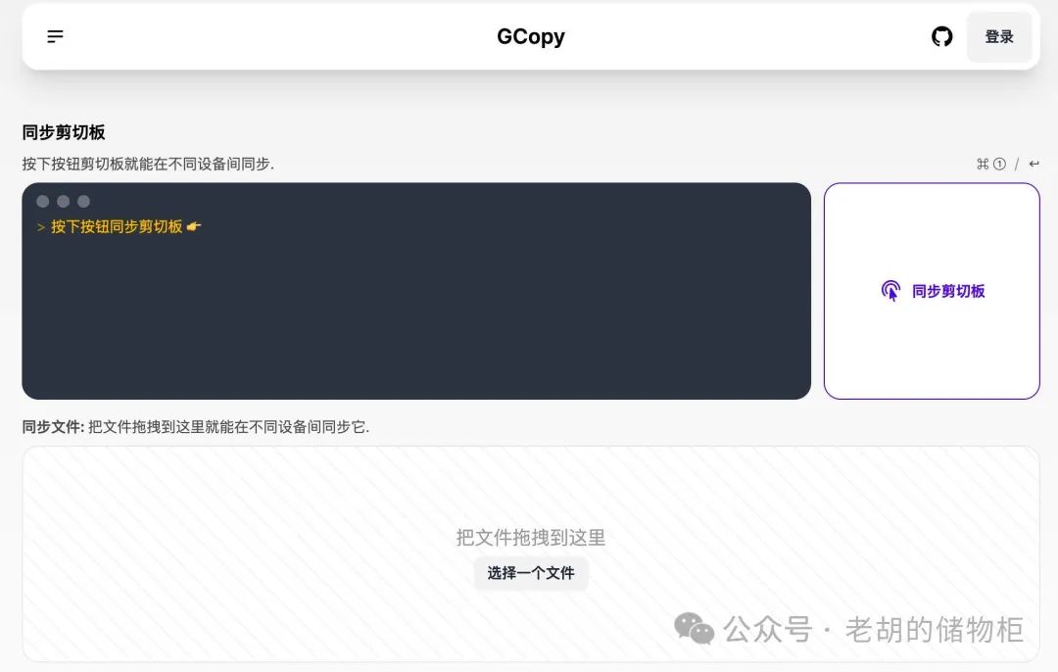1058x672 pixels.
Task: Click the 登录 login button
Action: click(999, 37)
